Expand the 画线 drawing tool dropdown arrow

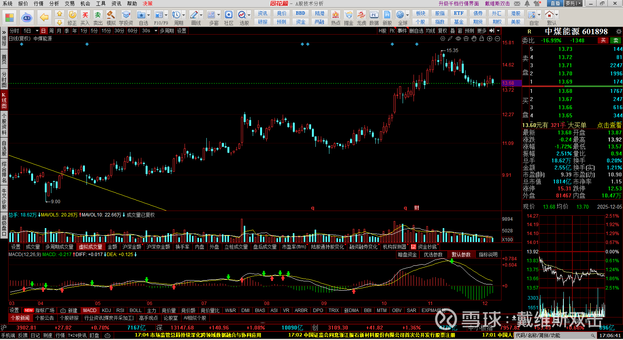tap(201, 15)
